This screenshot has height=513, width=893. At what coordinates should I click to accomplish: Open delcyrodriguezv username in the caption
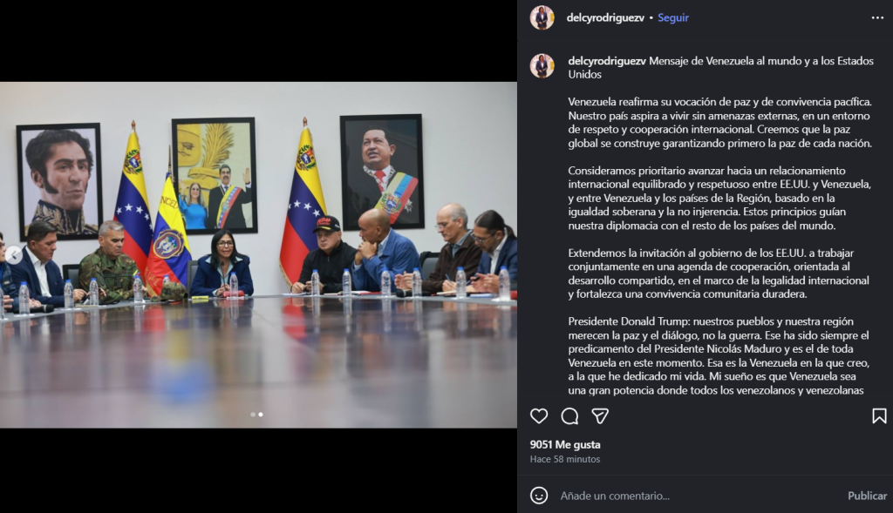(x=607, y=61)
